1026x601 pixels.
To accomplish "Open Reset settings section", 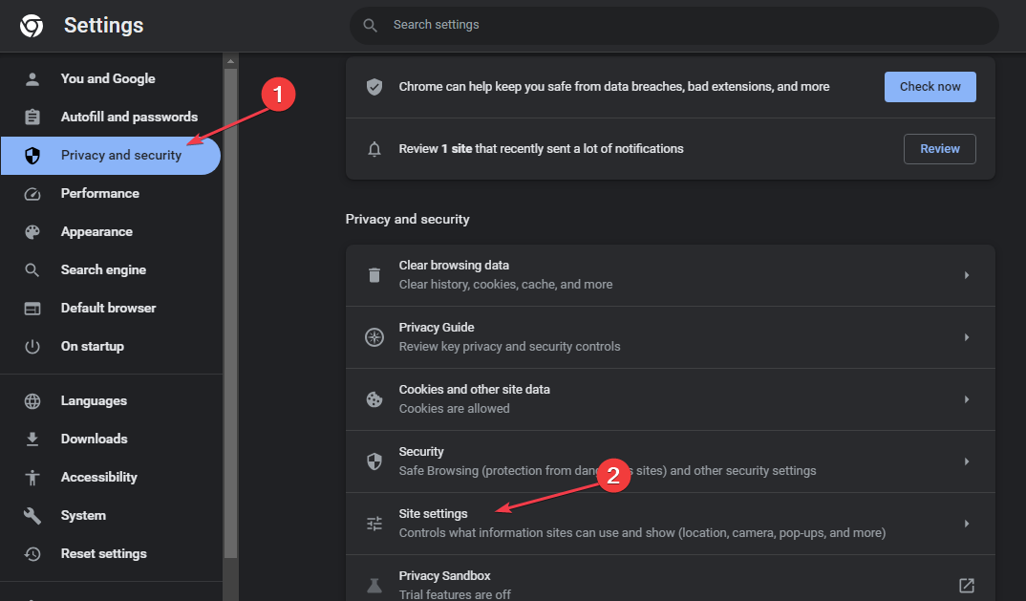I will [x=111, y=554].
